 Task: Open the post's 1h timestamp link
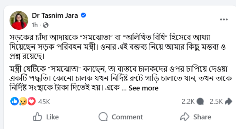(36, 25)
